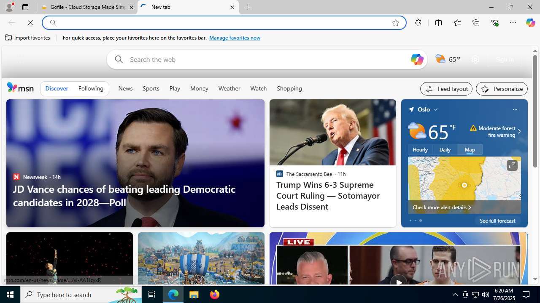Open Manage favorites now link
540x303 pixels.
(235, 38)
